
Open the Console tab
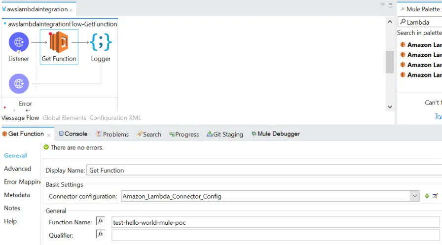73,134
